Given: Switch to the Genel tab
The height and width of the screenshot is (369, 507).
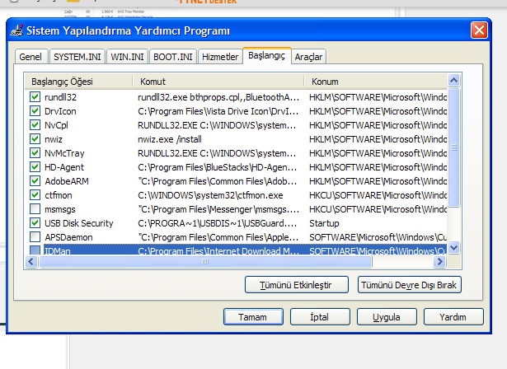Looking at the screenshot, I should click(x=31, y=57).
